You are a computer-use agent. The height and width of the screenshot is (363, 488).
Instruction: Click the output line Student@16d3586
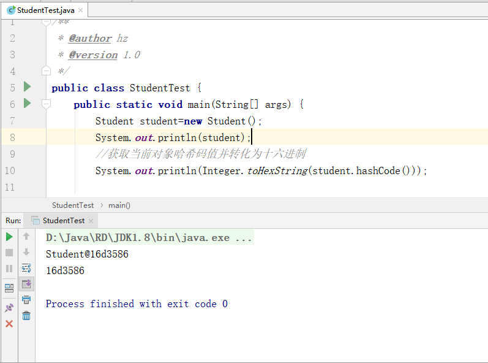(x=87, y=254)
